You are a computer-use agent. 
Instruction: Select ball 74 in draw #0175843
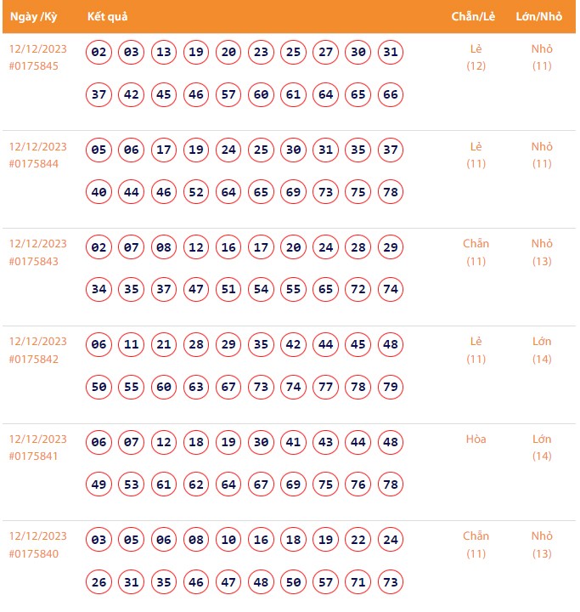click(391, 289)
